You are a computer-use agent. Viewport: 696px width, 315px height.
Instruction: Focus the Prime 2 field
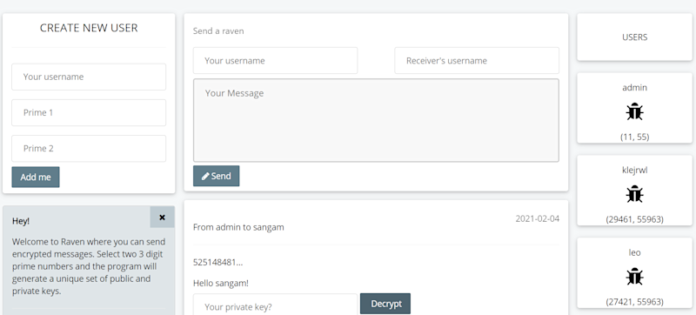coord(89,149)
